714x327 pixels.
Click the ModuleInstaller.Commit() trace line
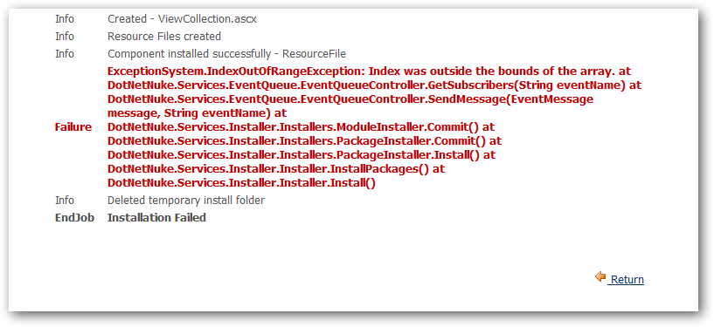301,127
